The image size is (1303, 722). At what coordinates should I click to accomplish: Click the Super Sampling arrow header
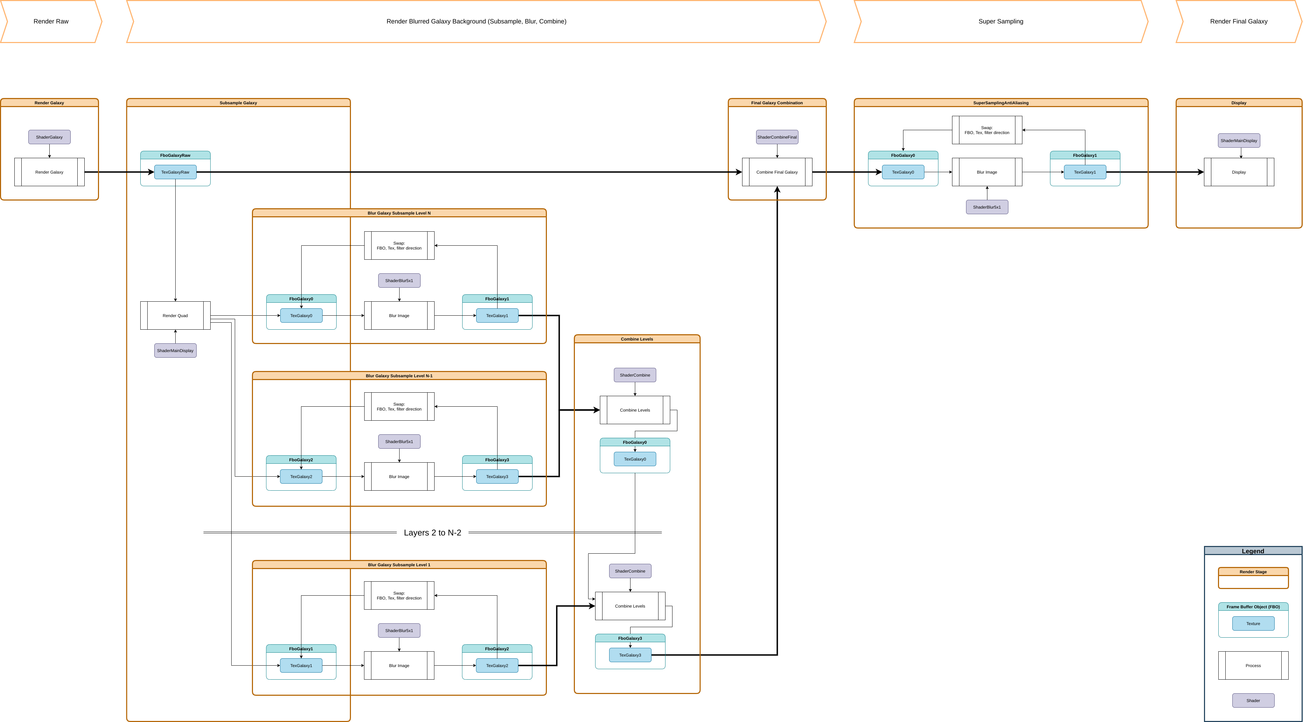[x=1001, y=21]
